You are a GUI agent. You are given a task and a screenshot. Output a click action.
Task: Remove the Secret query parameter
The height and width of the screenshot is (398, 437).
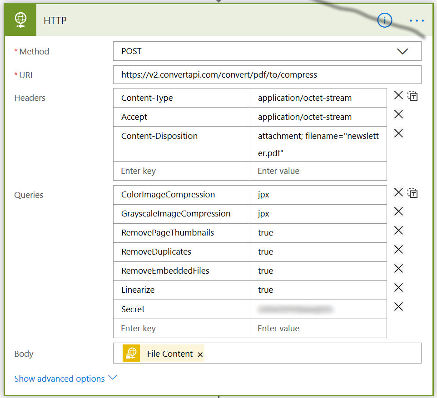[x=398, y=306]
